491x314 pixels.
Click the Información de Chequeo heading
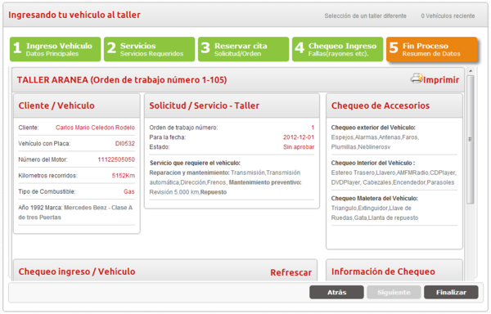tap(383, 271)
